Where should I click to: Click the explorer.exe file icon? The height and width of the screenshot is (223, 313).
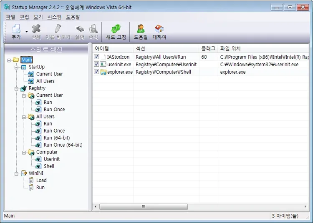[103, 72]
